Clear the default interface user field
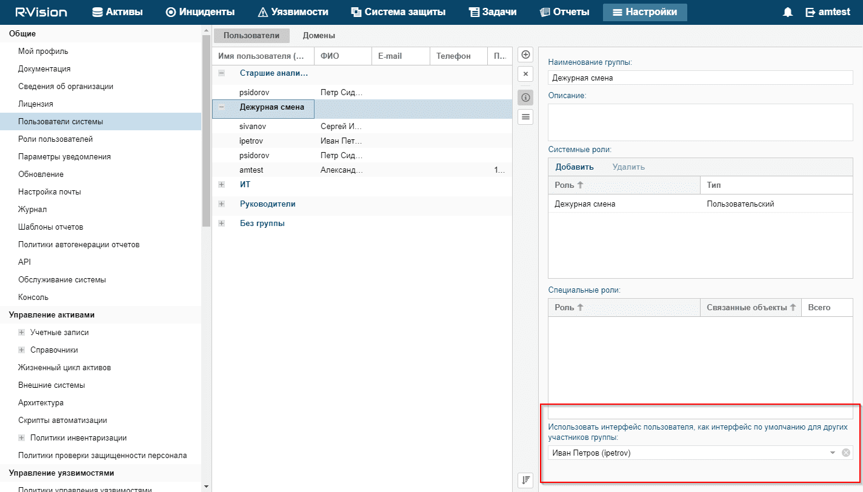 pyautogui.click(x=846, y=453)
